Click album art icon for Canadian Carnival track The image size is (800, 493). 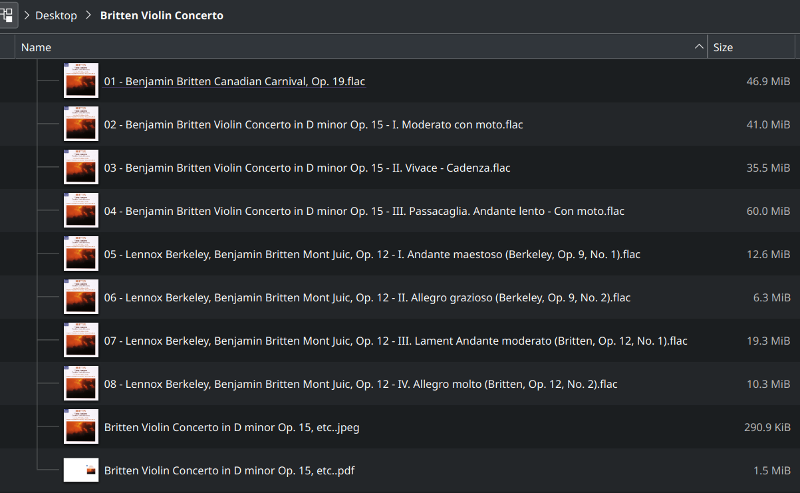tap(81, 81)
